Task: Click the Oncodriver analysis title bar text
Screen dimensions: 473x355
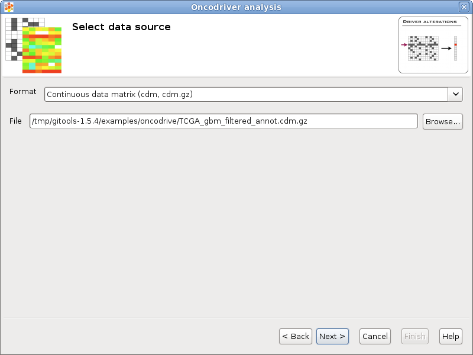Action: [236, 7]
